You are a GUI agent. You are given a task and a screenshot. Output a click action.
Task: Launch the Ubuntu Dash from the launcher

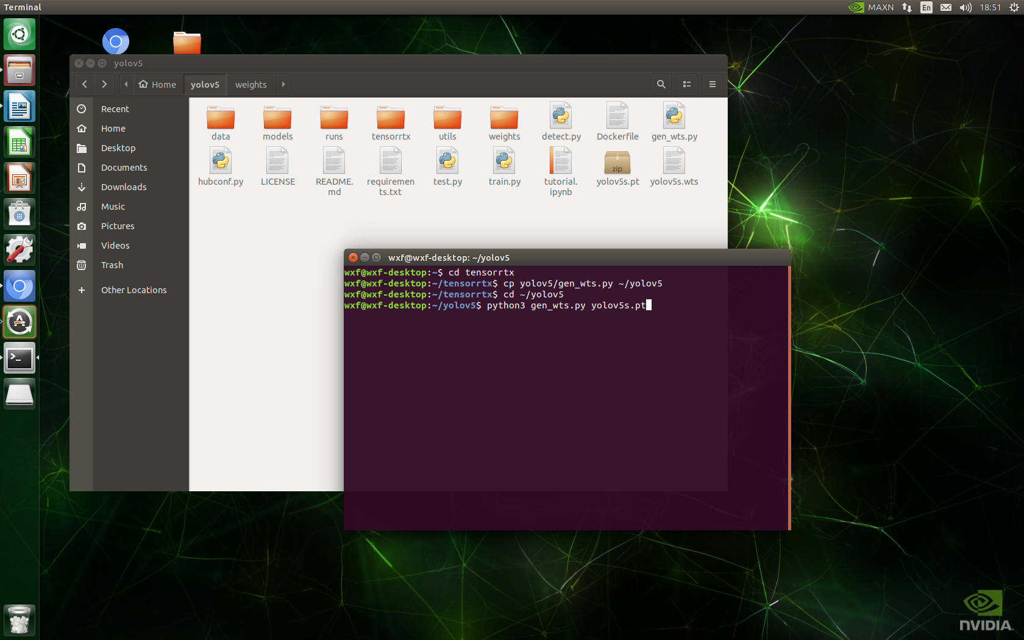point(20,34)
